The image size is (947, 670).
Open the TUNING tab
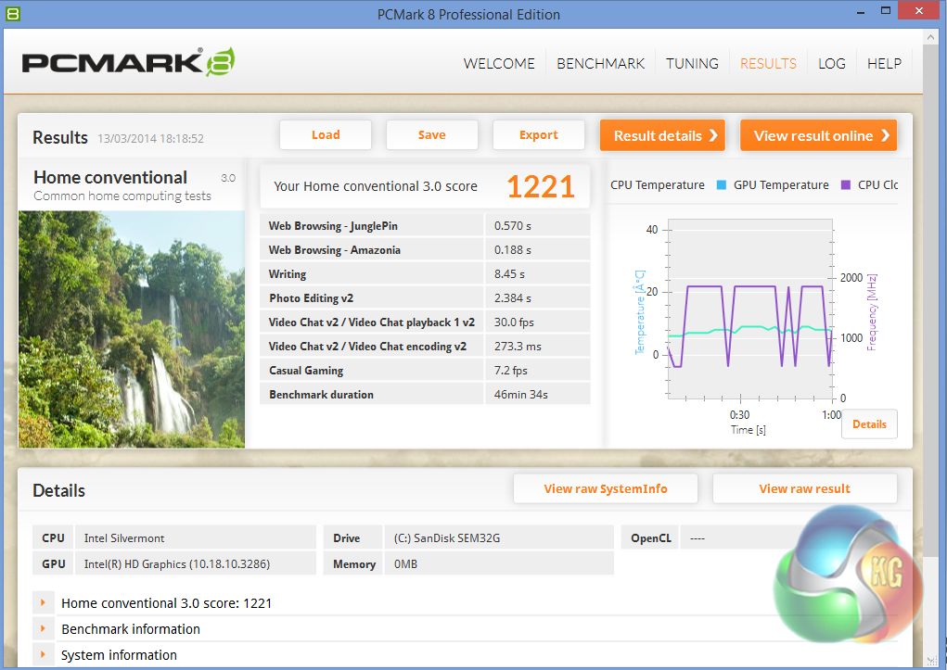(x=692, y=63)
